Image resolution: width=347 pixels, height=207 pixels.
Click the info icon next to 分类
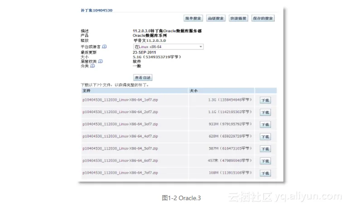(92, 66)
